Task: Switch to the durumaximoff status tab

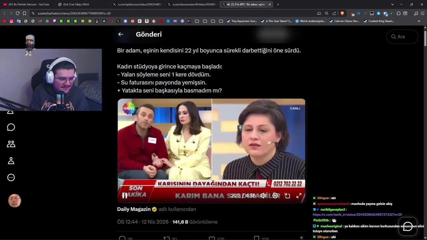Action: tap(192, 4)
